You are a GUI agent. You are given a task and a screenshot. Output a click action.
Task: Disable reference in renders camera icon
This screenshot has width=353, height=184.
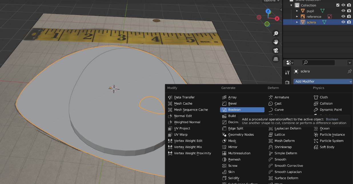(349, 17)
